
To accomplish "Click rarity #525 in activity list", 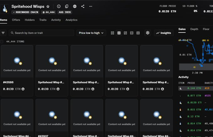I will point(208,96).
